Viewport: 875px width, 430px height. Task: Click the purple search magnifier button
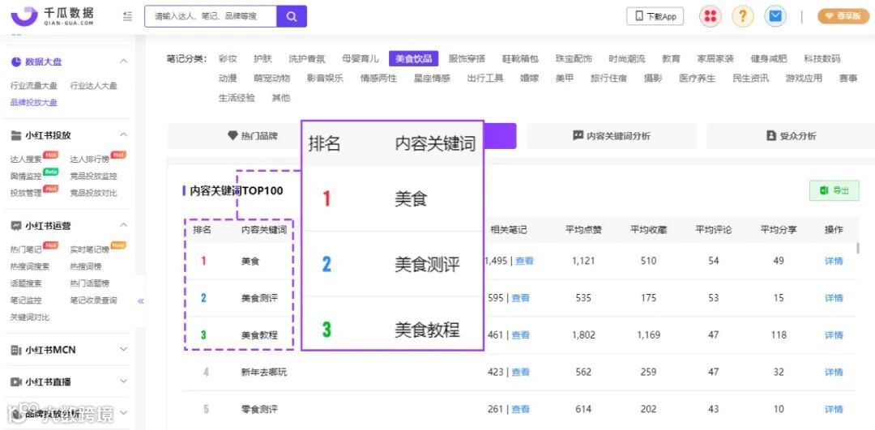pos(292,17)
